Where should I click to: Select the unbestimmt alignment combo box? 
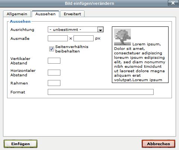pyautogui.click(x=76, y=29)
